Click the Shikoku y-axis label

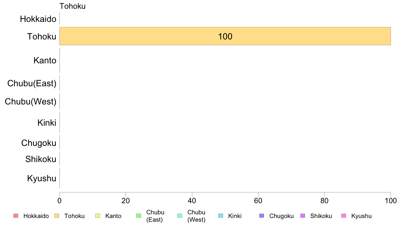pos(41,159)
